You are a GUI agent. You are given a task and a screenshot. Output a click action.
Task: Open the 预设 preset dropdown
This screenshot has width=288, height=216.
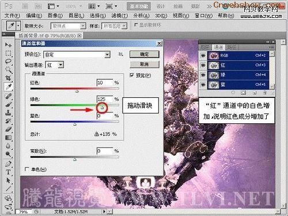[77, 55]
